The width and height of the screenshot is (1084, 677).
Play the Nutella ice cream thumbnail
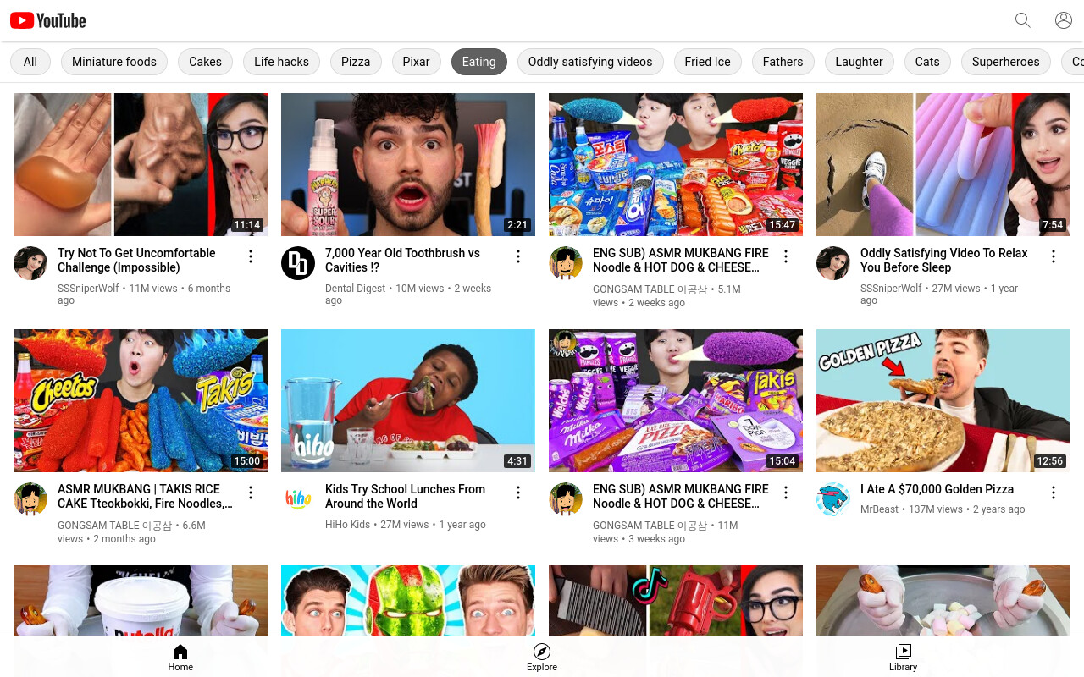141,600
